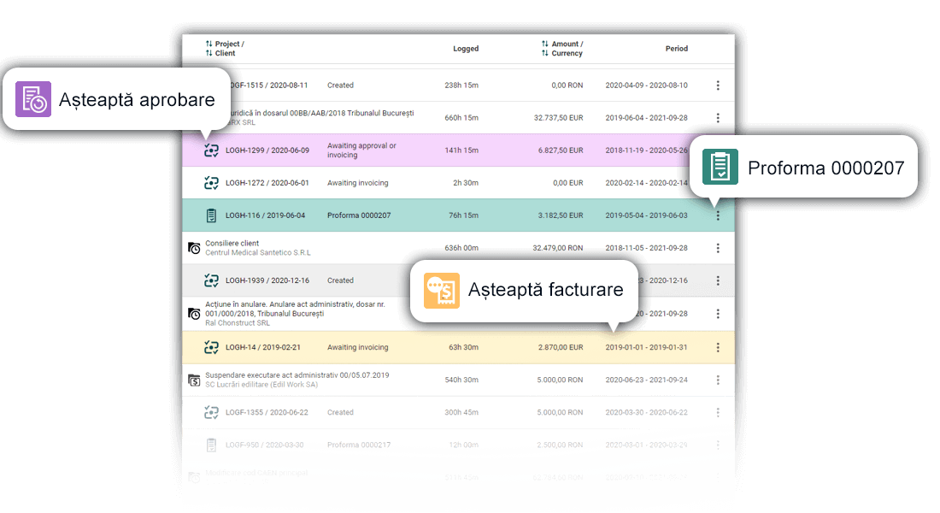Click the status icon of LOGH-1272
Image resolution: width=940 pixels, height=513 pixels.
coord(211,183)
